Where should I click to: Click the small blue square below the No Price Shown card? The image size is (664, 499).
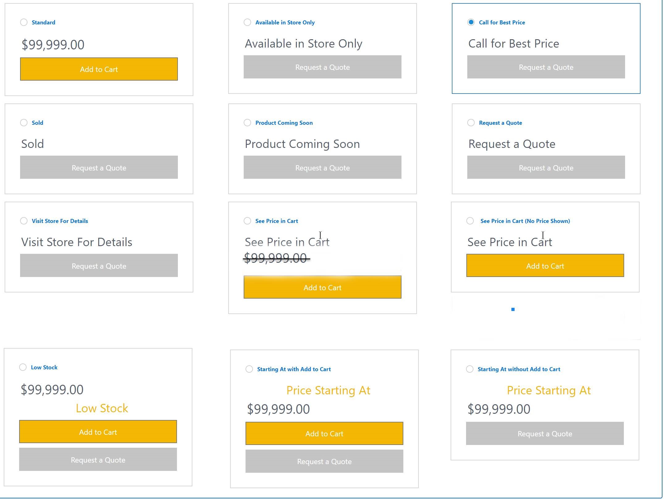(513, 309)
